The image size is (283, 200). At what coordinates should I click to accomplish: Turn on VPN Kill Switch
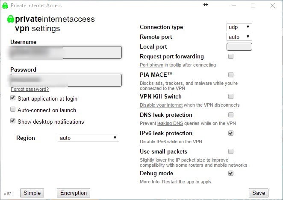(231, 96)
